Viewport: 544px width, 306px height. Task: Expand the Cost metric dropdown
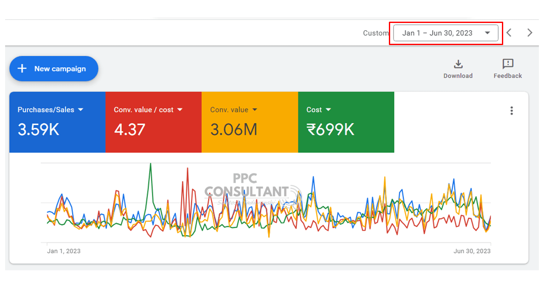click(x=328, y=110)
